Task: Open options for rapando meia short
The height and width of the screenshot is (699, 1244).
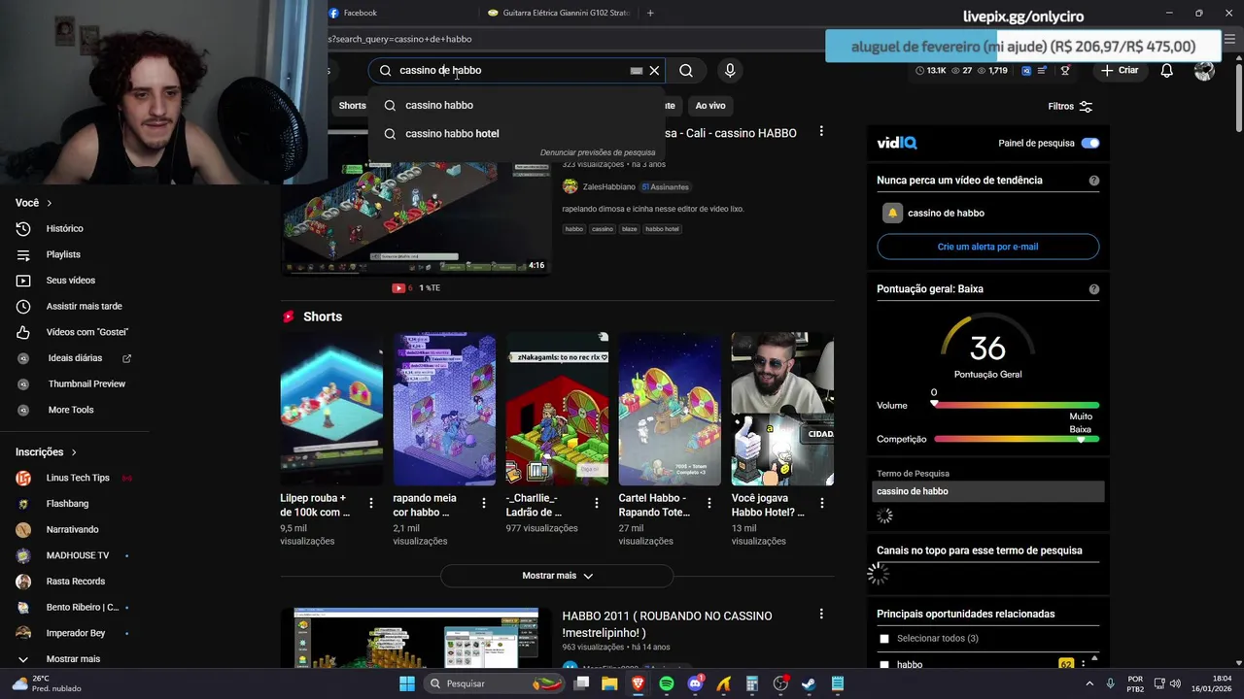Action: (x=484, y=503)
